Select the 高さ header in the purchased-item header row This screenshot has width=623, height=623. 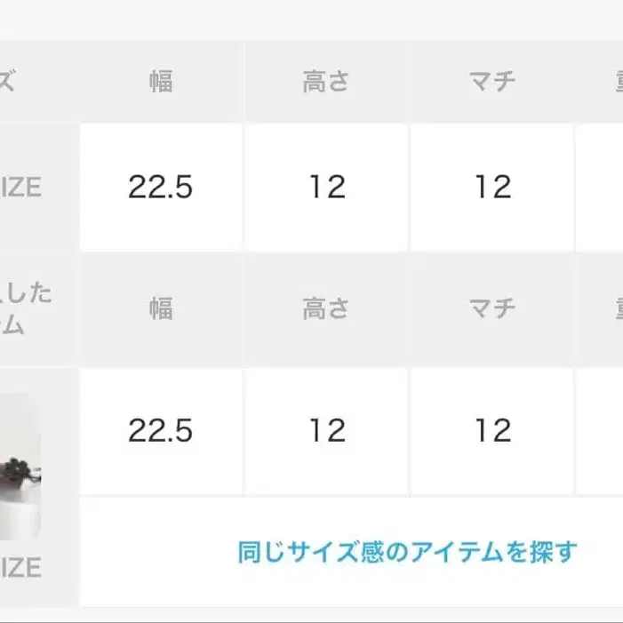pos(326,309)
